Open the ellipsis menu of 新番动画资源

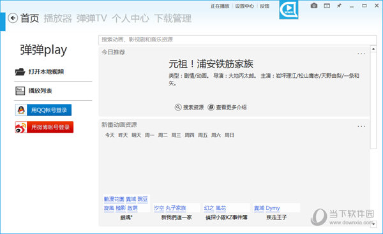[361, 126]
